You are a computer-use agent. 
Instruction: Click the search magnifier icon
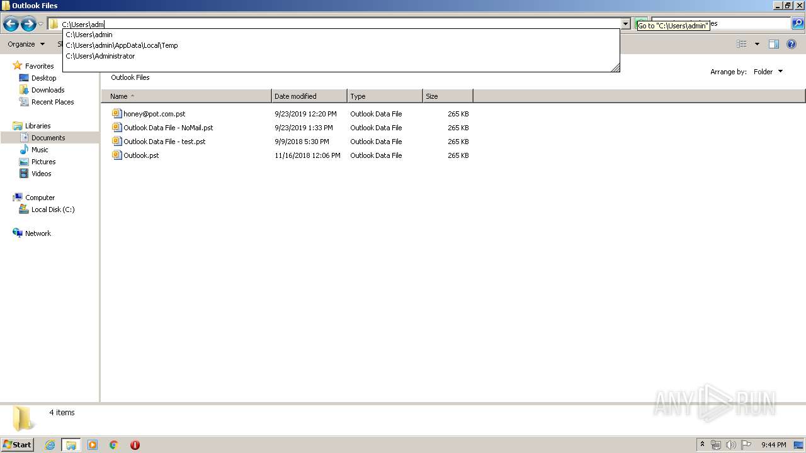click(797, 24)
